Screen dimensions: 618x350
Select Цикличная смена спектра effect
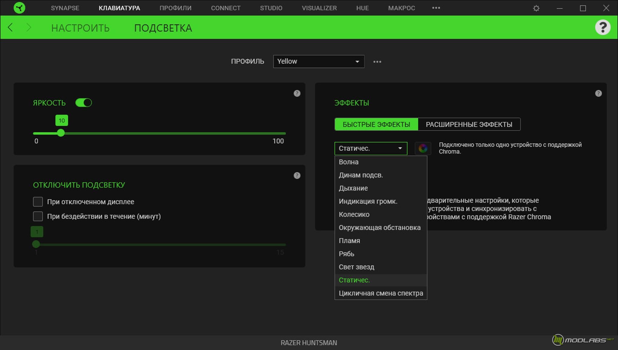click(381, 293)
